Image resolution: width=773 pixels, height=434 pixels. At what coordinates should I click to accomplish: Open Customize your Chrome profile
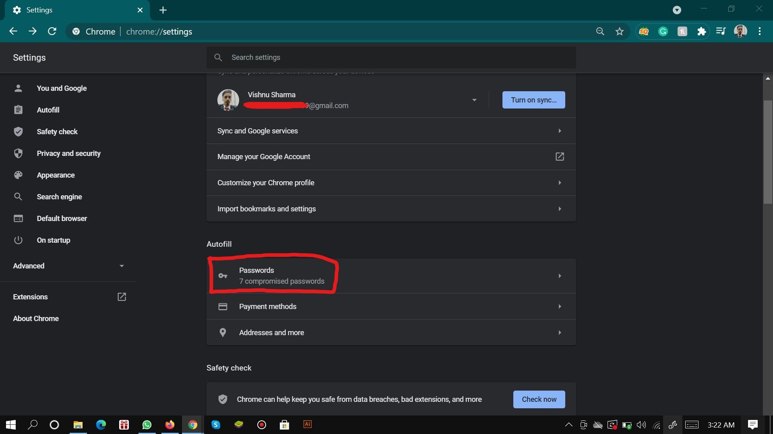pos(391,183)
